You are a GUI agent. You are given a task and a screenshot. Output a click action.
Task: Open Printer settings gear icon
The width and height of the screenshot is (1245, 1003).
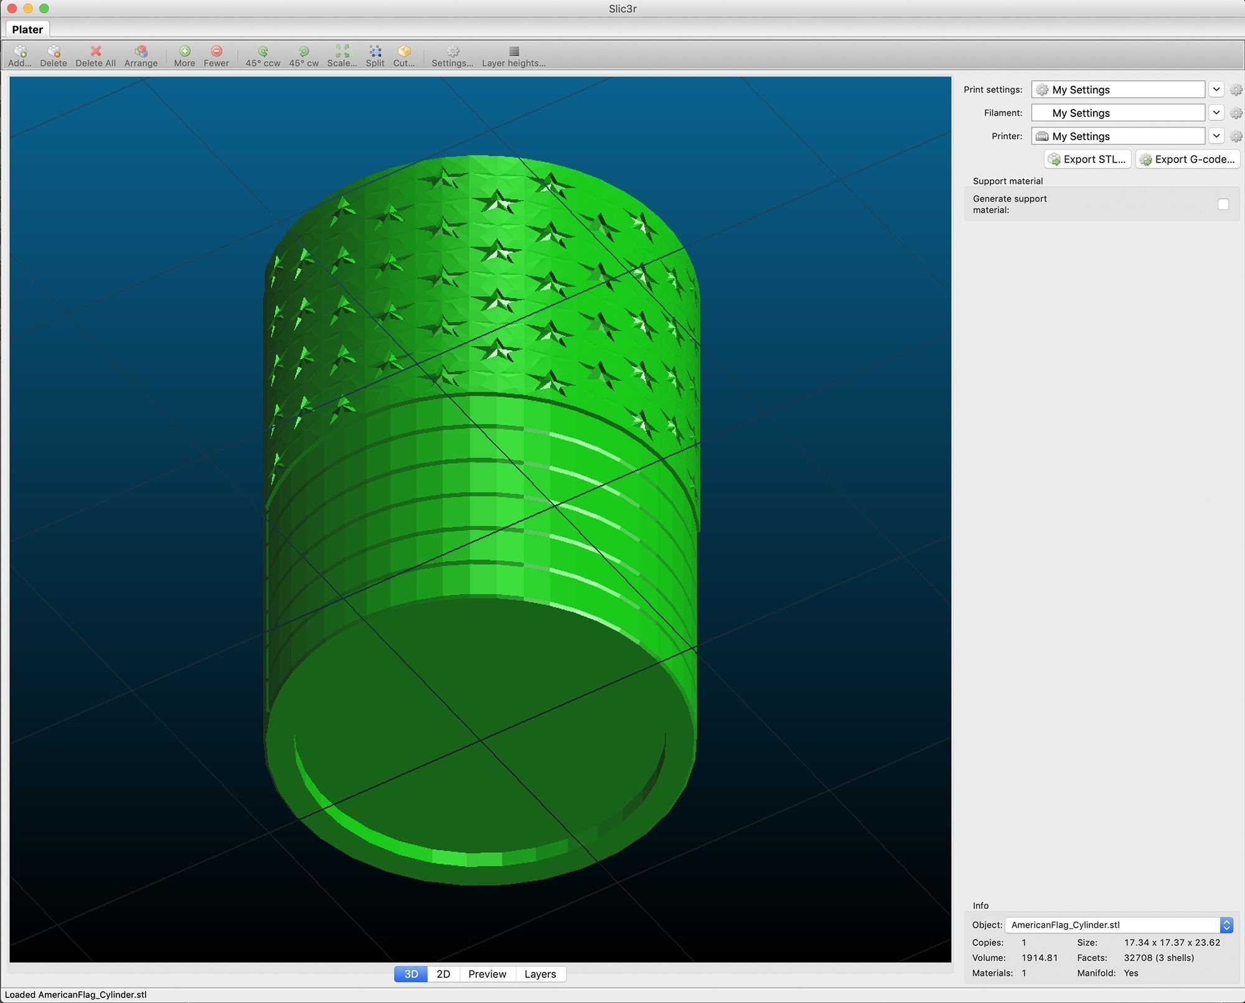pos(1236,136)
